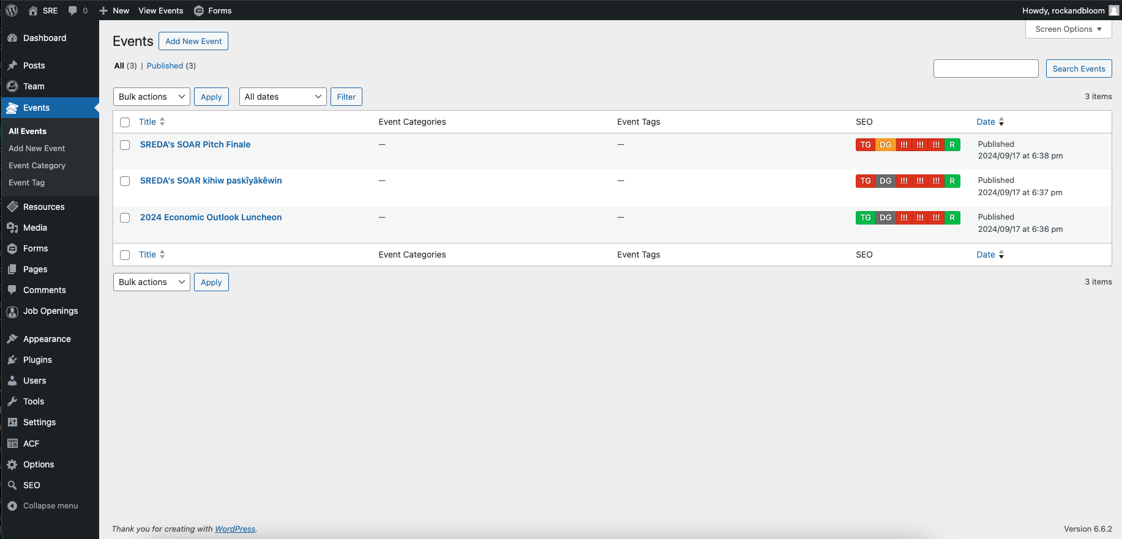Image resolution: width=1122 pixels, height=539 pixels.
Task: Open Event Category submenu item
Action: 37,166
